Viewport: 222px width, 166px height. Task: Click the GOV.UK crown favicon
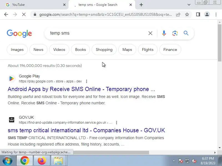point(12,120)
